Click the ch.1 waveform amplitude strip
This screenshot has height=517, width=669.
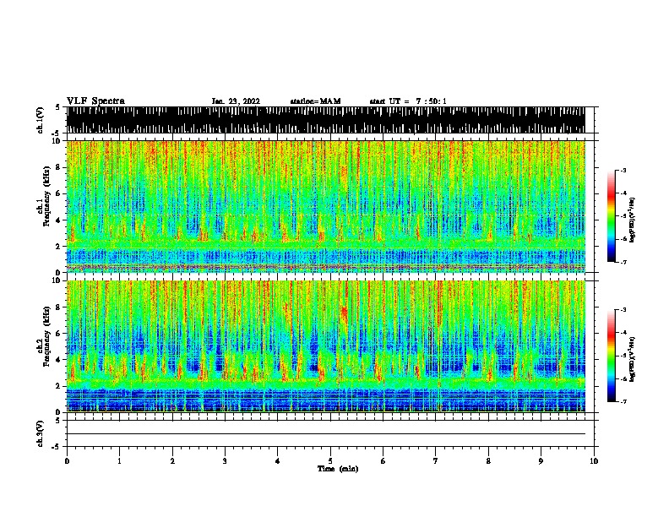coord(326,120)
